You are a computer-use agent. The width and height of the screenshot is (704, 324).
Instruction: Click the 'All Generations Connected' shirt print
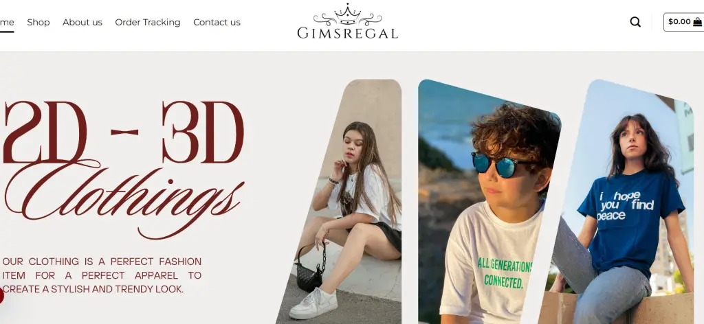point(505,273)
